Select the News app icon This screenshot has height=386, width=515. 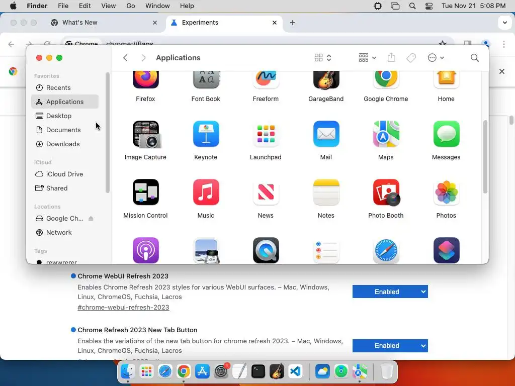point(266,192)
